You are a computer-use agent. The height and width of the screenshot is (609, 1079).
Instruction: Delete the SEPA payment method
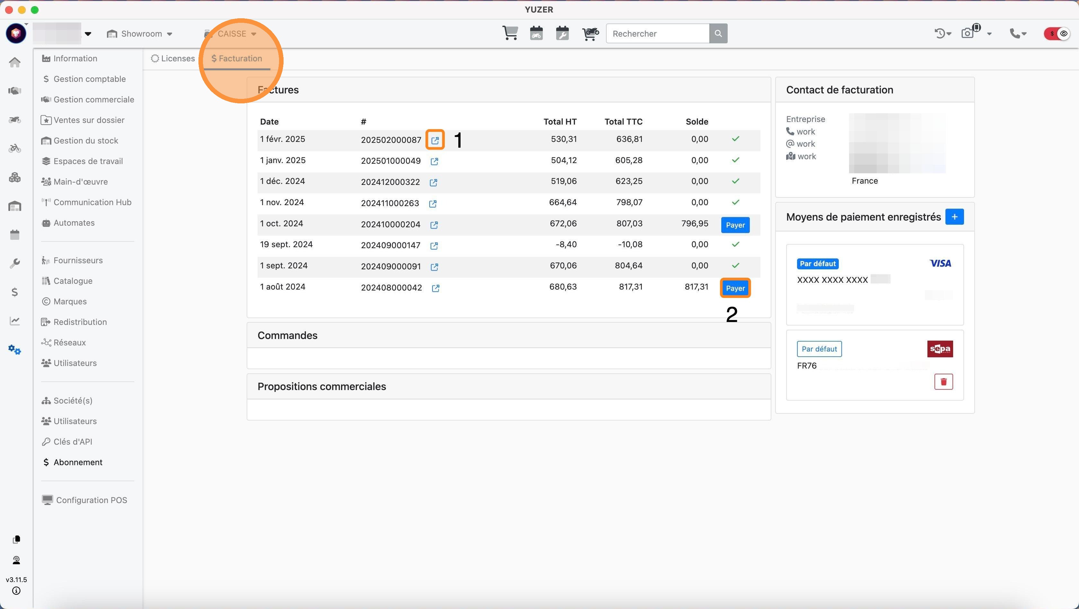(x=943, y=382)
